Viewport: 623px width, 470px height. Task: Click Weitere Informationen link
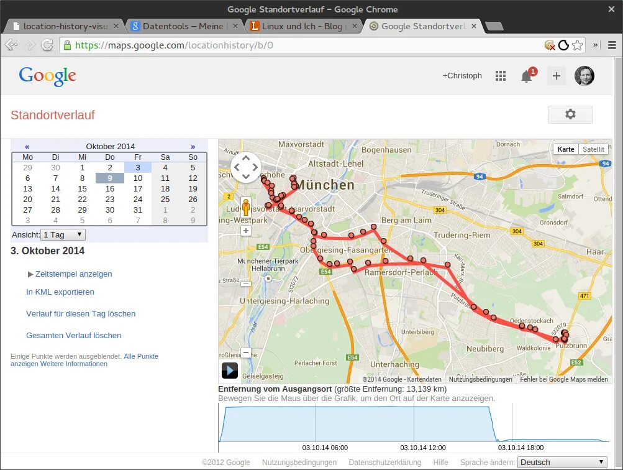[73, 364]
